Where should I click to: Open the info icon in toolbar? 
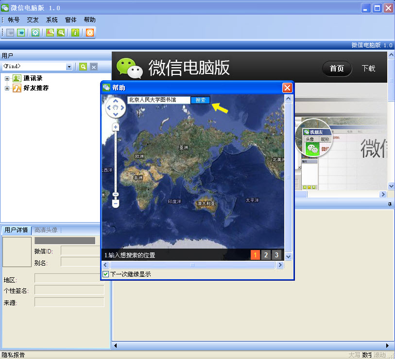(x=75, y=33)
